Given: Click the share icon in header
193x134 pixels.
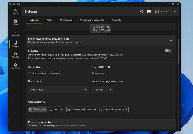Looking at the screenshot, I should 141,12.
